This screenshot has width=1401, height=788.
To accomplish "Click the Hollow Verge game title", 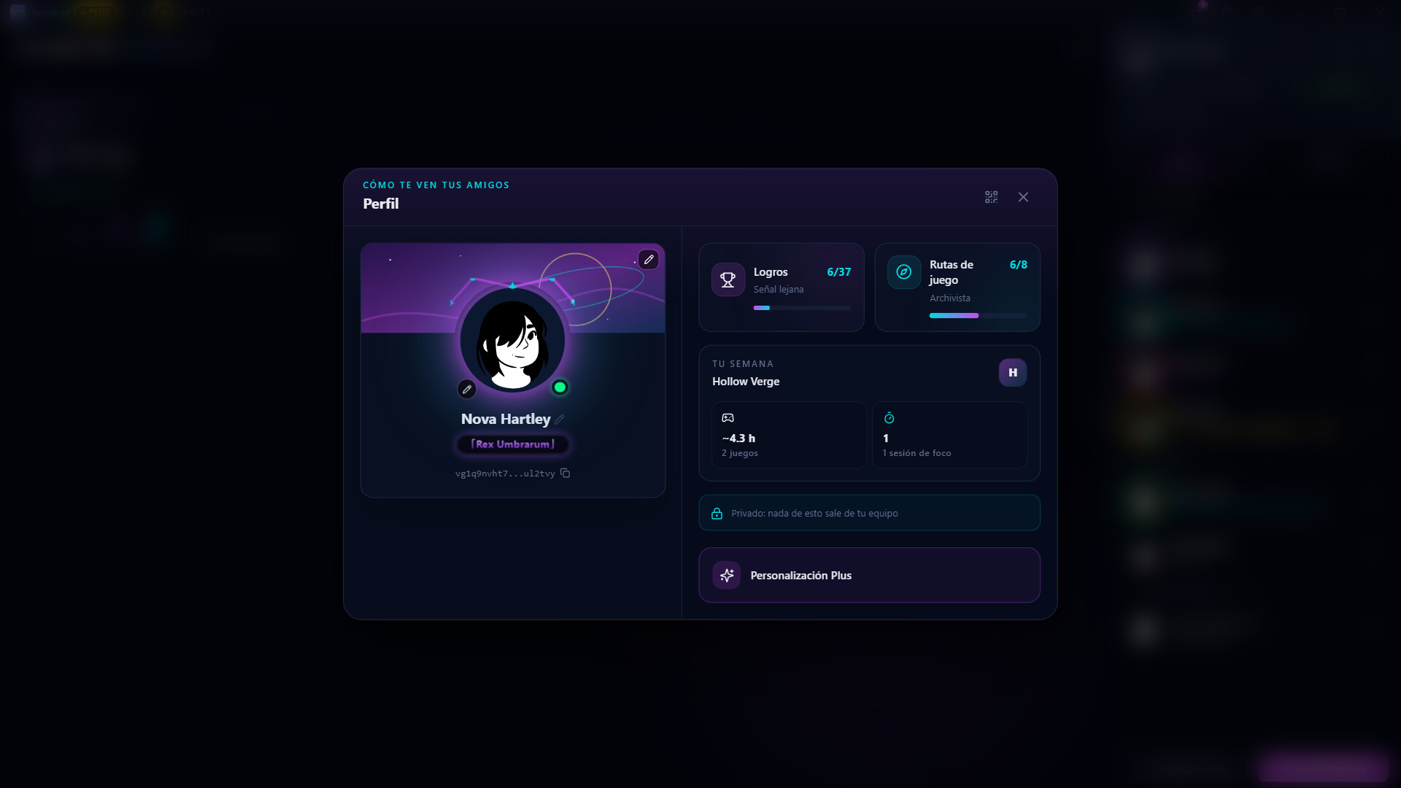I will click(746, 382).
